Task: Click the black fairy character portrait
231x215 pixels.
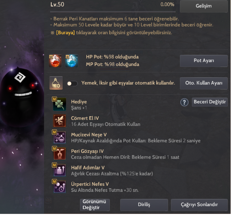Action: point(21,96)
